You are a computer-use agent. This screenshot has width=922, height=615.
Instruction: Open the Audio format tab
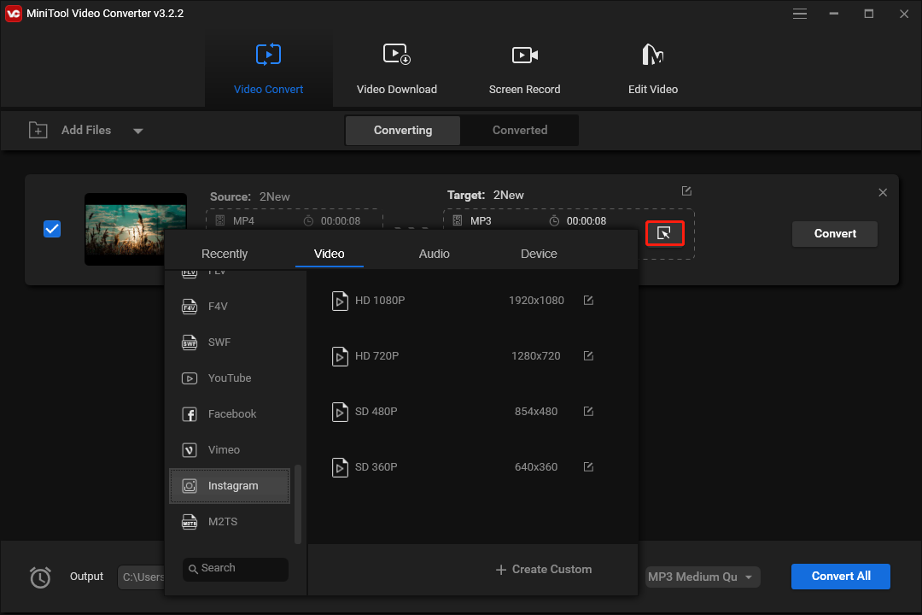pyautogui.click(x=434, y=254)
